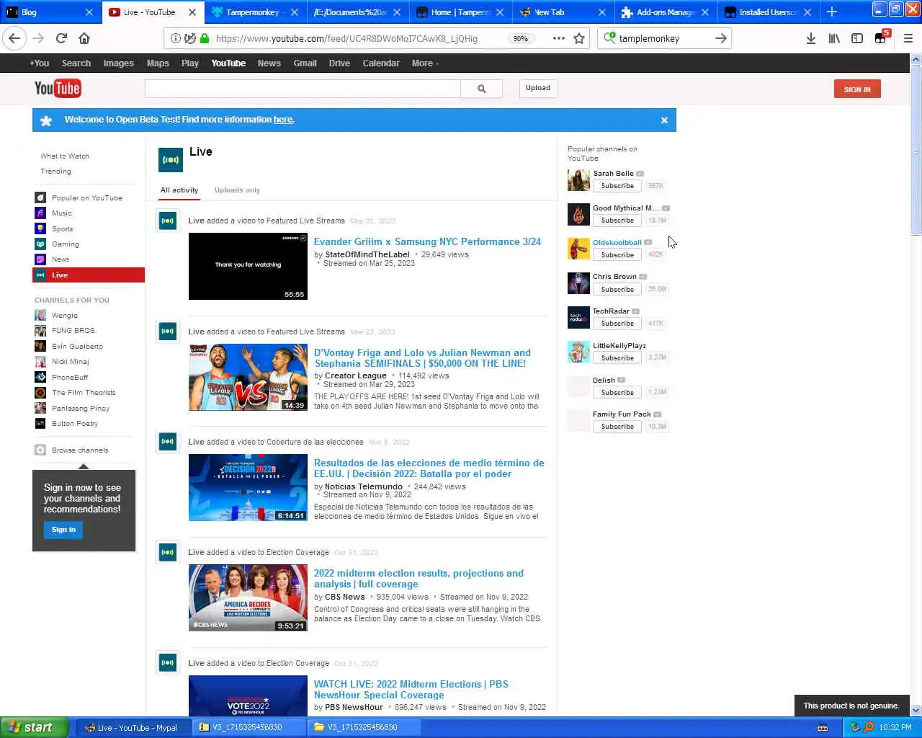
Task: Open the Creator League channel link
Action: click(356, 375)
